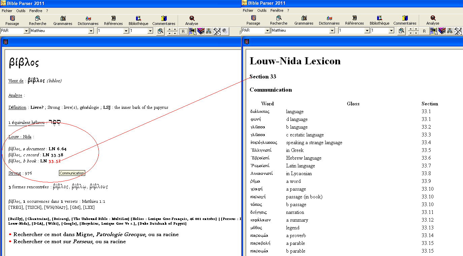Click the R button in left window

coord(183,31)
